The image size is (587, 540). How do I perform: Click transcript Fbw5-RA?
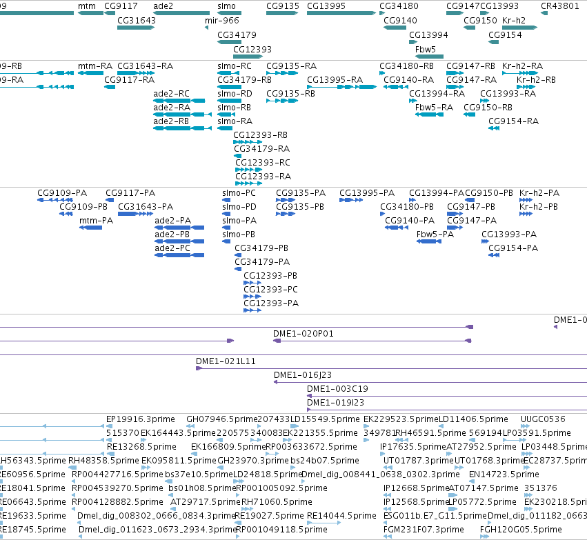pyautogui.click(x=430, y=114)
